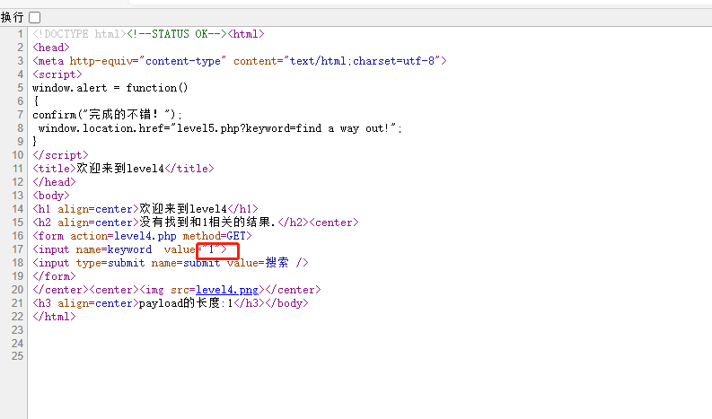Click the closing </html> tag
This screenshot has height=419, width=712.
54,317
